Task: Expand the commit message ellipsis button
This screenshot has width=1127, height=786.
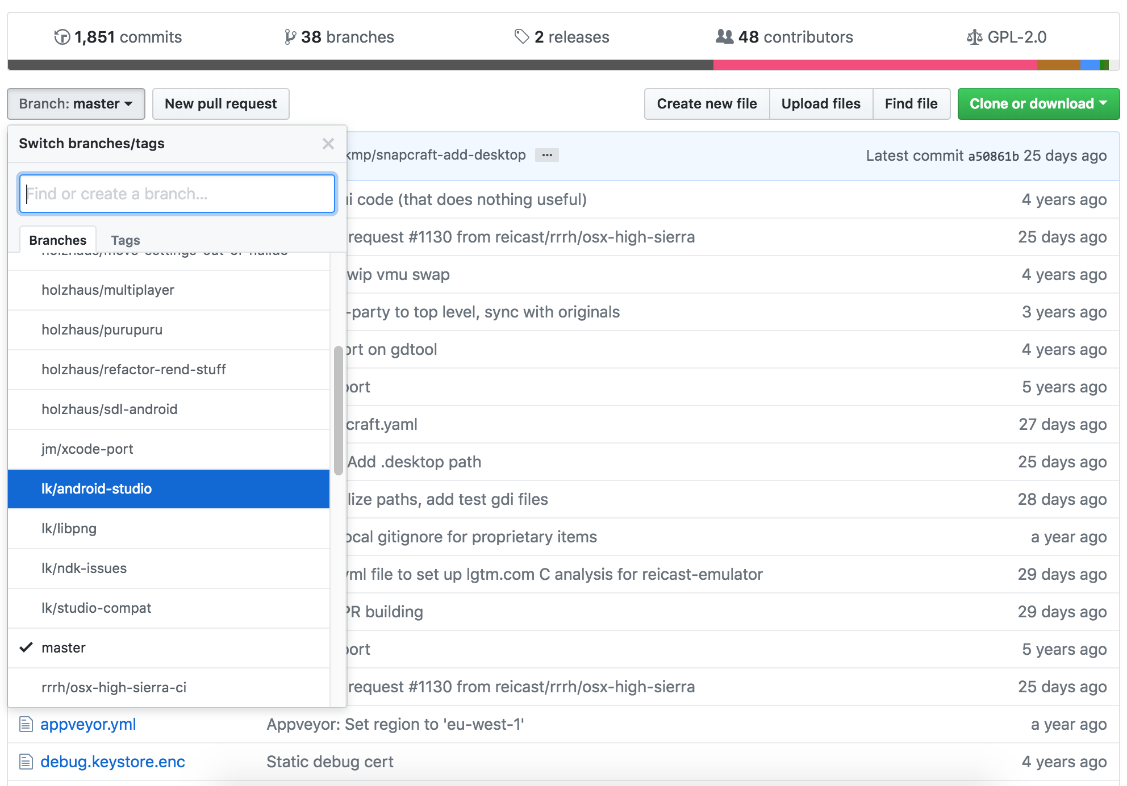Action: 546,155
